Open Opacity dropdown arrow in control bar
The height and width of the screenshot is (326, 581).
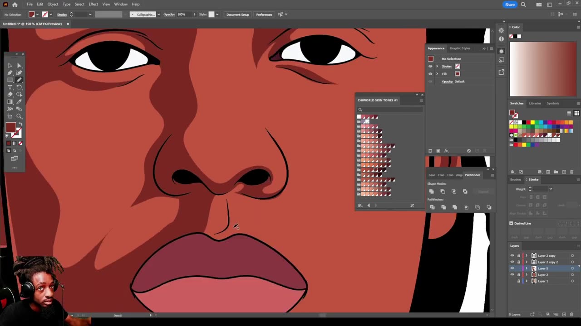click(x=194, y=14)
